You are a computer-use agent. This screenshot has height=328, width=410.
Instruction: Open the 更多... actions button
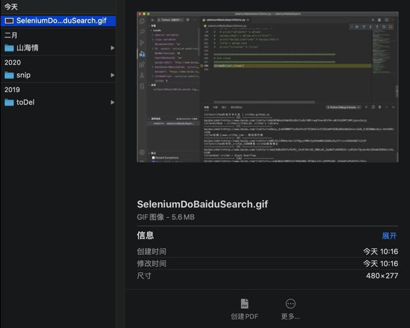pos(291,309)
